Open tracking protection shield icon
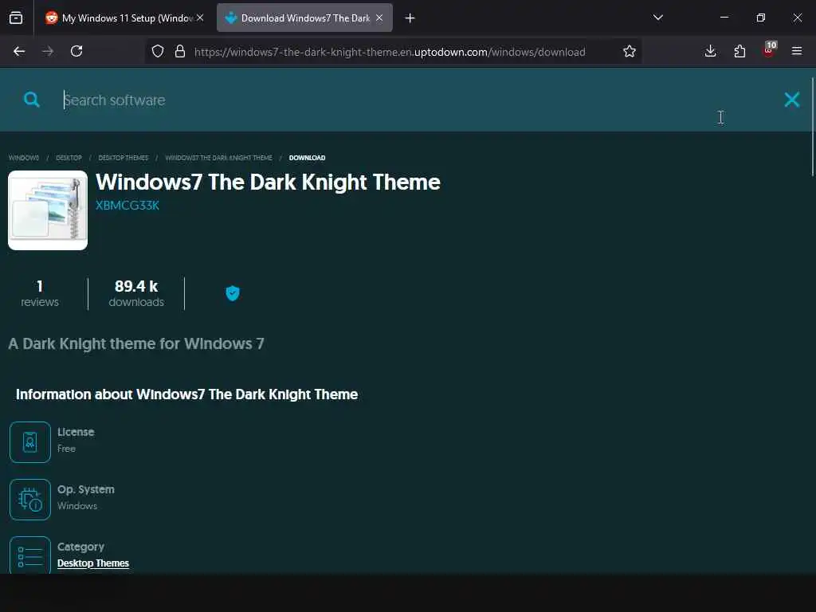The width and height of the screenshot is (816, 612). pos(158,51)
